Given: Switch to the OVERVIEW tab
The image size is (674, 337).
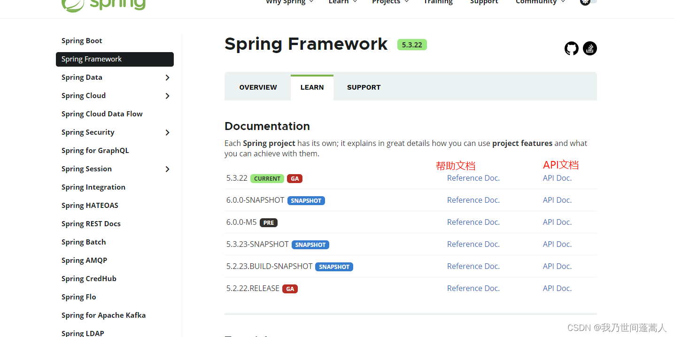Looking at the screenshot, I should click(x=257, y=87).
